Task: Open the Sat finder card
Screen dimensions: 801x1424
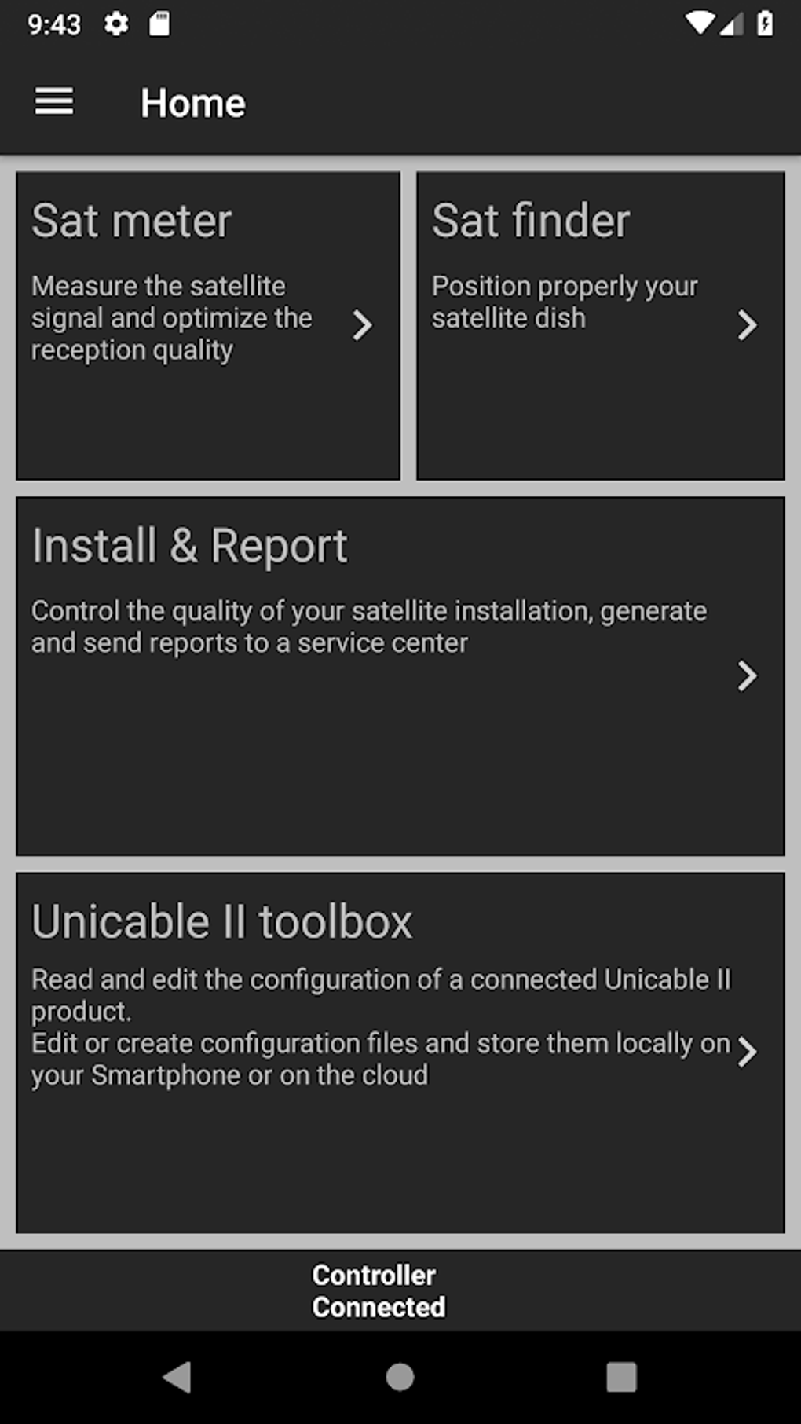Action: [x=601, y=324]
